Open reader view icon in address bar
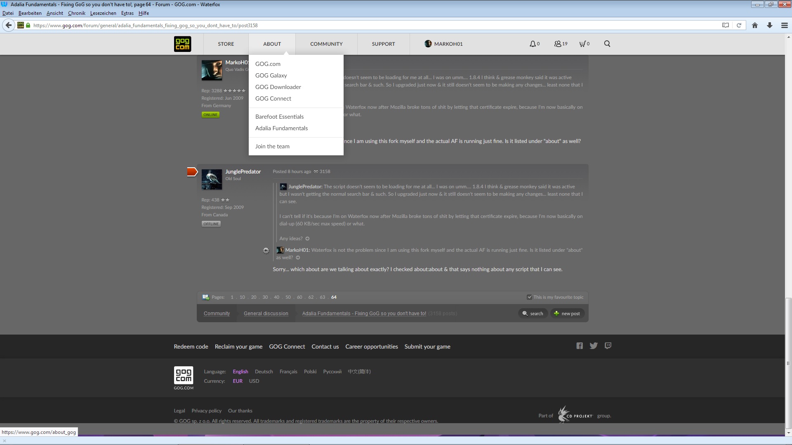Viewport: 792px width, 445px height. 726,25
